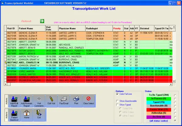
Task: Click the Excess Wait (23) red swatch
Action: pos(159,109)
